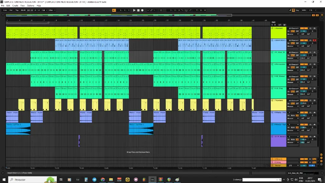Collapse the 2 BEAT BOX track
This screenshot has width=325, height=183.
pos(272,40)
